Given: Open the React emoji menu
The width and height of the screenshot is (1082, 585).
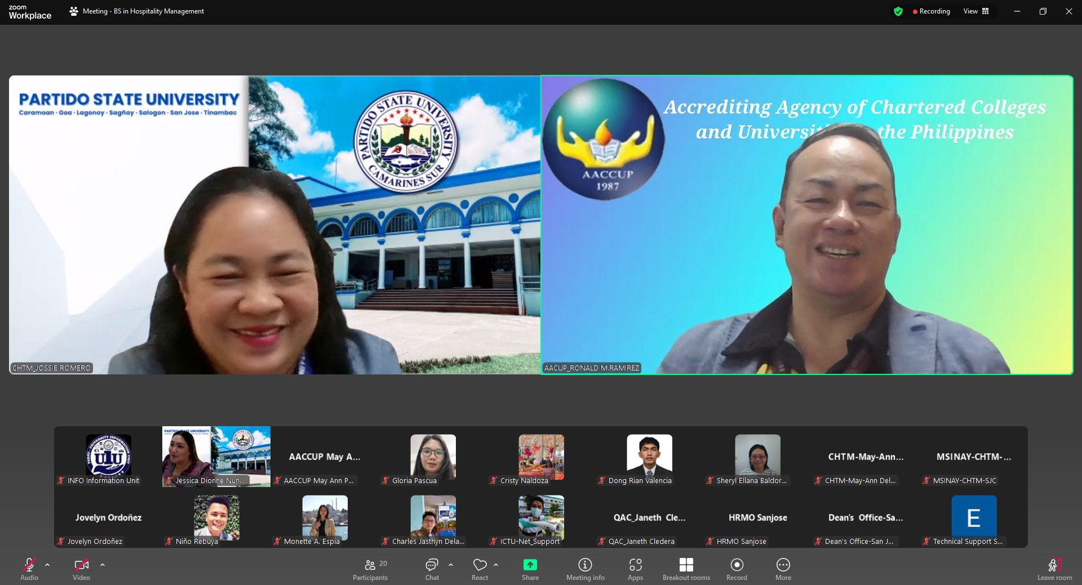Looking at the screenshot, I should (x=480, y=569).
